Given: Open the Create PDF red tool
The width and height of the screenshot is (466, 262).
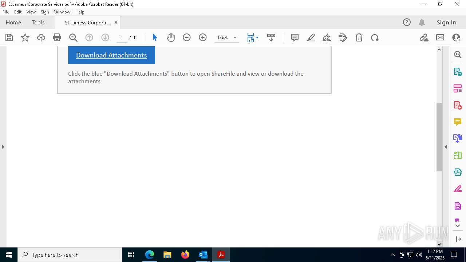Looking at the screenshot, I should point(458,105).
